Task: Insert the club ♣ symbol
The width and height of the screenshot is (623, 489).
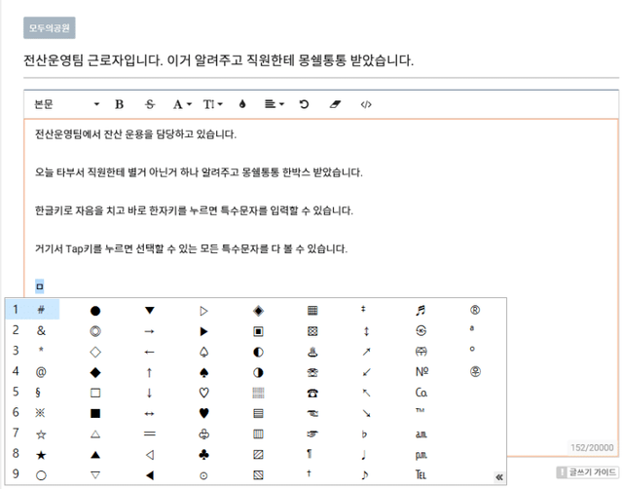Action: (203, 454)
